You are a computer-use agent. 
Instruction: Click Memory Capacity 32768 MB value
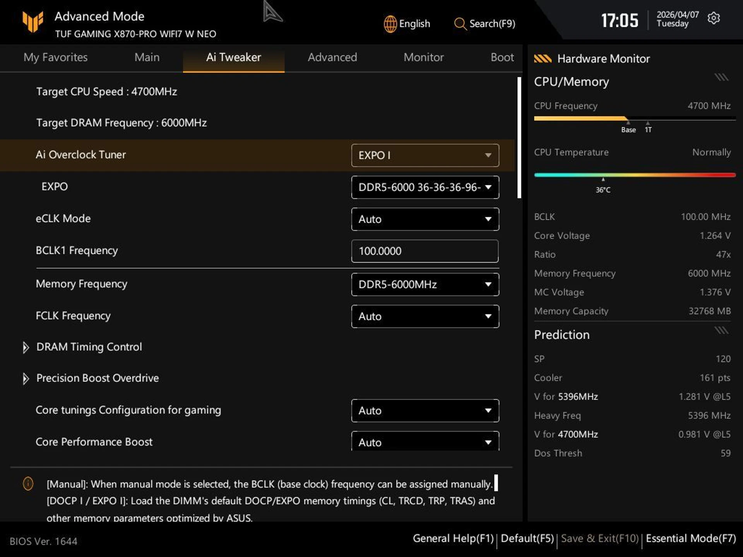[709, 311]
